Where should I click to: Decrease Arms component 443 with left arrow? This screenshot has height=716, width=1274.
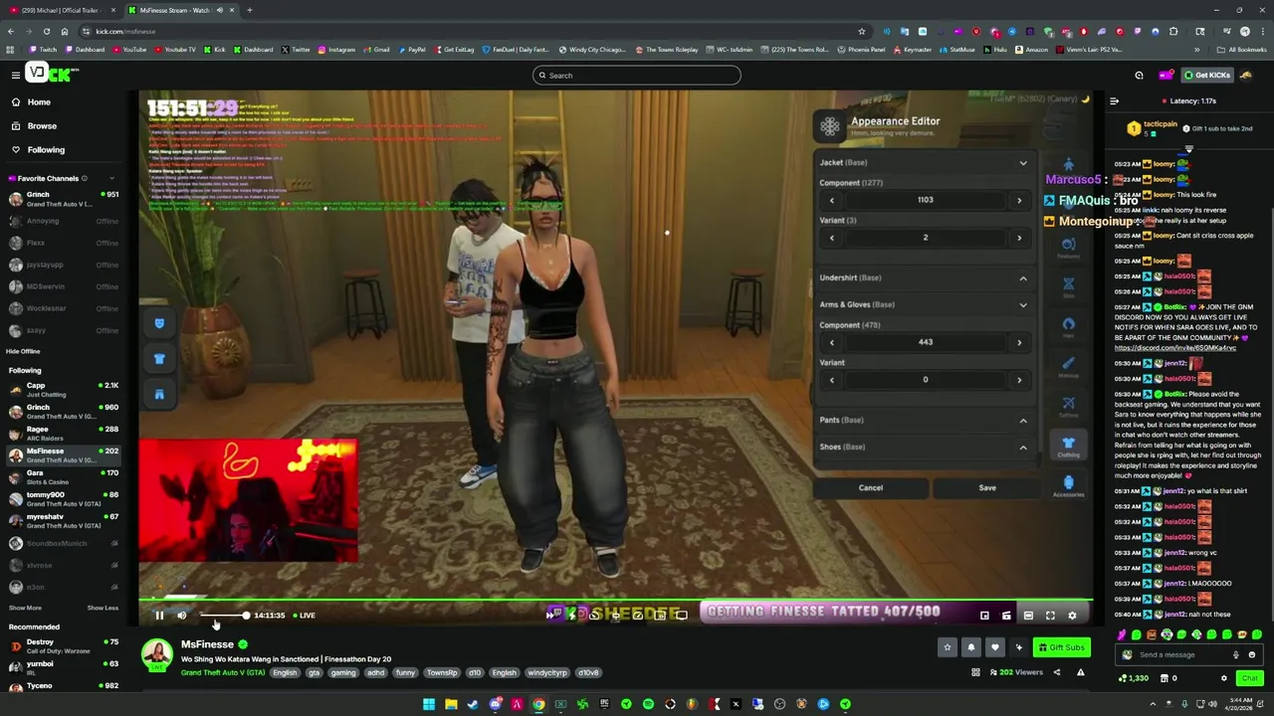click(x=832, y=342)
